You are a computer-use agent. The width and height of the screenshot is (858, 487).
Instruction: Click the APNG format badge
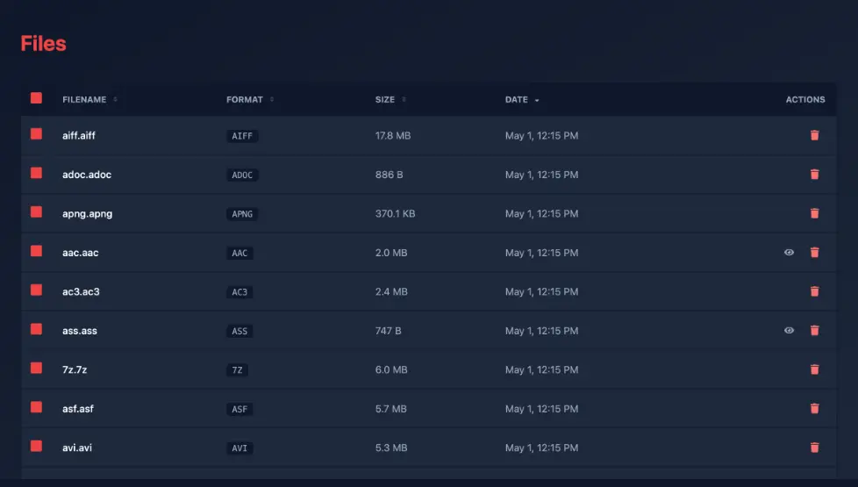tap(242, 214)
